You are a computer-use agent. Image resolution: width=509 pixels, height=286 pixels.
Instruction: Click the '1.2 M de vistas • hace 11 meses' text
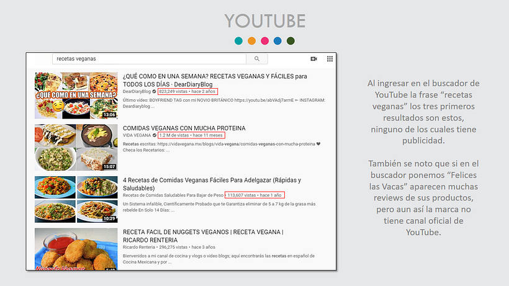[191, 135]
